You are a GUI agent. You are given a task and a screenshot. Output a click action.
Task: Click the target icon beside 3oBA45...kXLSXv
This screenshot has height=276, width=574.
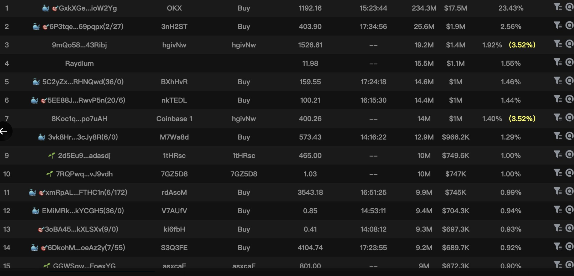41,229
